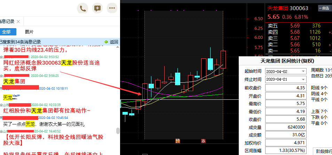Click message '红相股份和天龙集团都有拉高动作~'

[x=47, y=111]
